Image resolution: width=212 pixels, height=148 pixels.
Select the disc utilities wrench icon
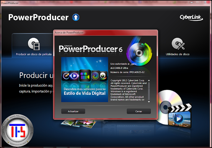click(x=178, y=44)
